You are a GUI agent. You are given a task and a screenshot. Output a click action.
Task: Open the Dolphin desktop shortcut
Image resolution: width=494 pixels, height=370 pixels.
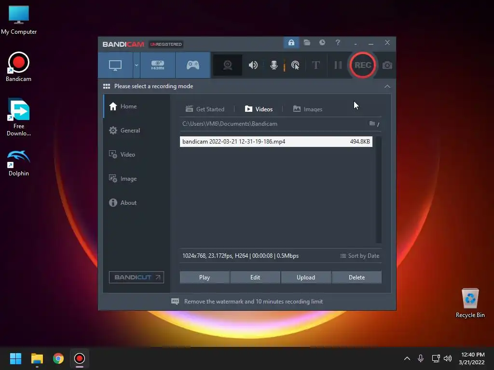[x=19, y=163]
